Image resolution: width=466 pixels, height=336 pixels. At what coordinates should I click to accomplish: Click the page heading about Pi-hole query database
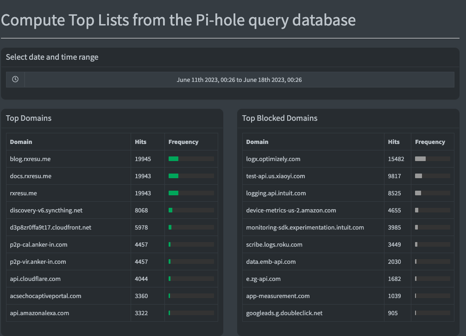[x=179, y=20]
